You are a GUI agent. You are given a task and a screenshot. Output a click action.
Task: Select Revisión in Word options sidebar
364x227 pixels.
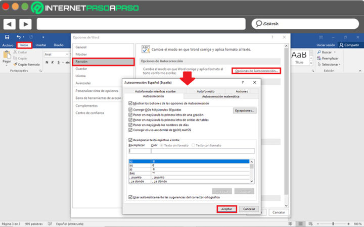[x=103, y=62]
